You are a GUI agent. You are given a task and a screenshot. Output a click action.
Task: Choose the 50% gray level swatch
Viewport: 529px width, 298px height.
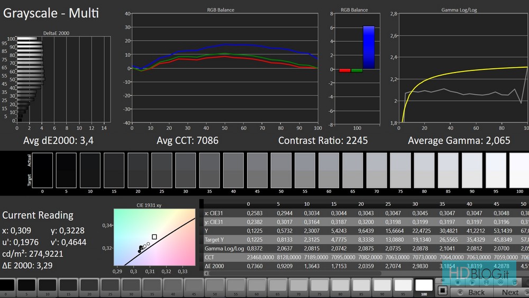tap(215, 285)
